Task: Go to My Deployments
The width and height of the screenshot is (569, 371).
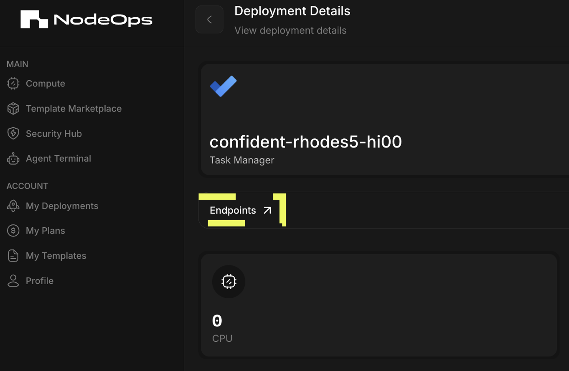Action: 62,206
